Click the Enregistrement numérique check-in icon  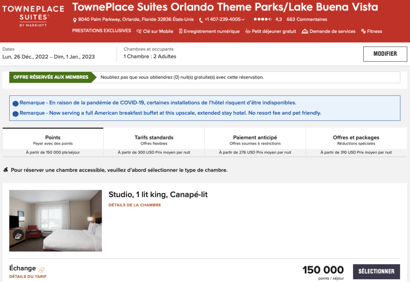181,31
